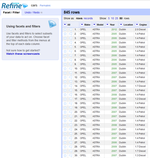
Task: Open the Model column dropdown menu
Action: coord(94,24)
